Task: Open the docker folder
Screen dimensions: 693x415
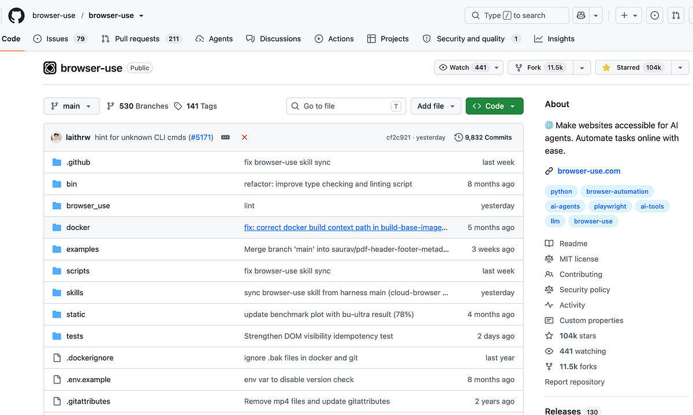Action: [78, 227]
